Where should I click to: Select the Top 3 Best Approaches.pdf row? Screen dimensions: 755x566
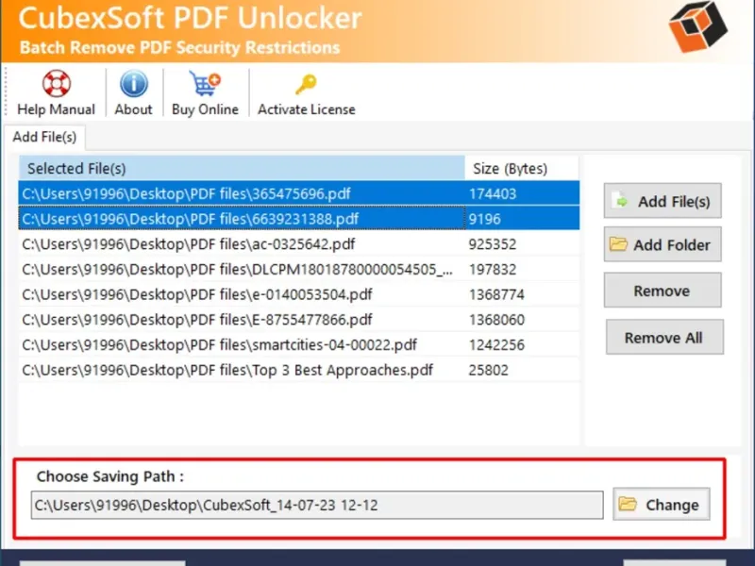click(299, 370)
